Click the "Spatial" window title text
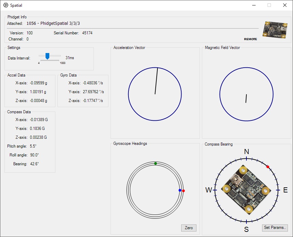293x237 pixels. tap(16, 5)
